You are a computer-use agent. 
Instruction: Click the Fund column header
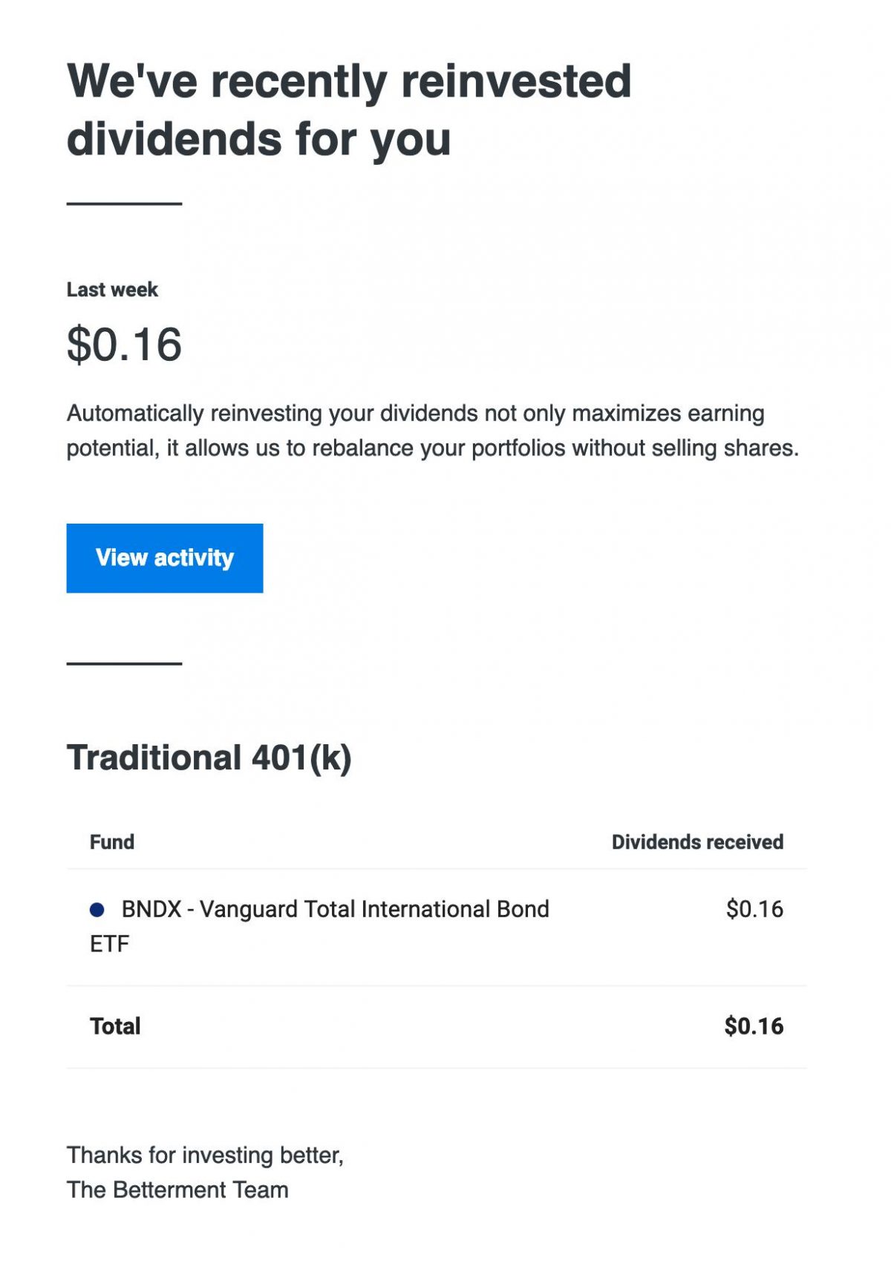[x=112, y=842]
